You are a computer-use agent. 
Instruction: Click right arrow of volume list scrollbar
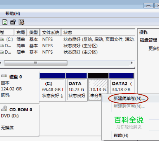click(x=132, y=63)
